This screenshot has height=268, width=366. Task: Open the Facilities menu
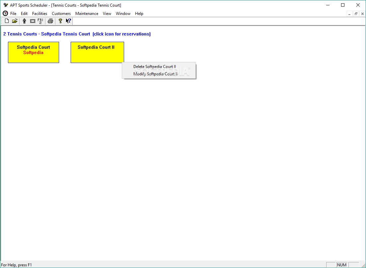point(39,14)
